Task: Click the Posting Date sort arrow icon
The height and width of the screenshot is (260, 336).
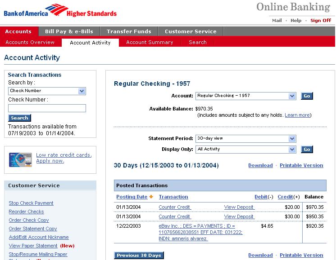Action: coord(151,197)
